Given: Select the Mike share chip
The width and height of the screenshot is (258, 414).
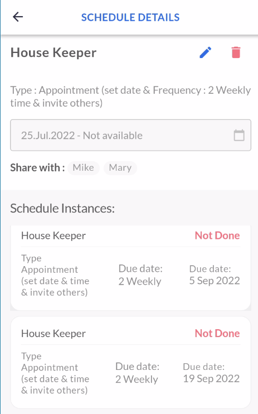Looking at the screenshot, I should coord(84,168).
